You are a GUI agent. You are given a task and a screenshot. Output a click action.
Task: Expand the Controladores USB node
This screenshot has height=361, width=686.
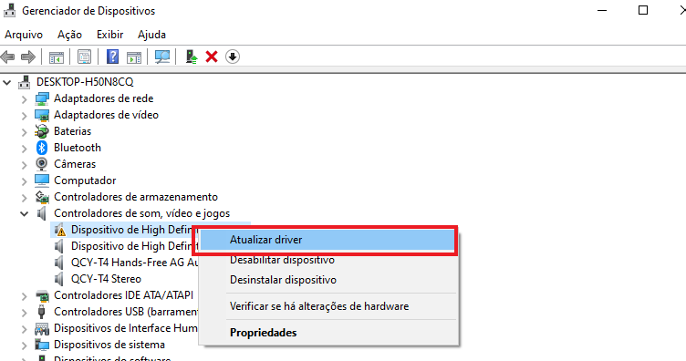(x=24, y=313)
